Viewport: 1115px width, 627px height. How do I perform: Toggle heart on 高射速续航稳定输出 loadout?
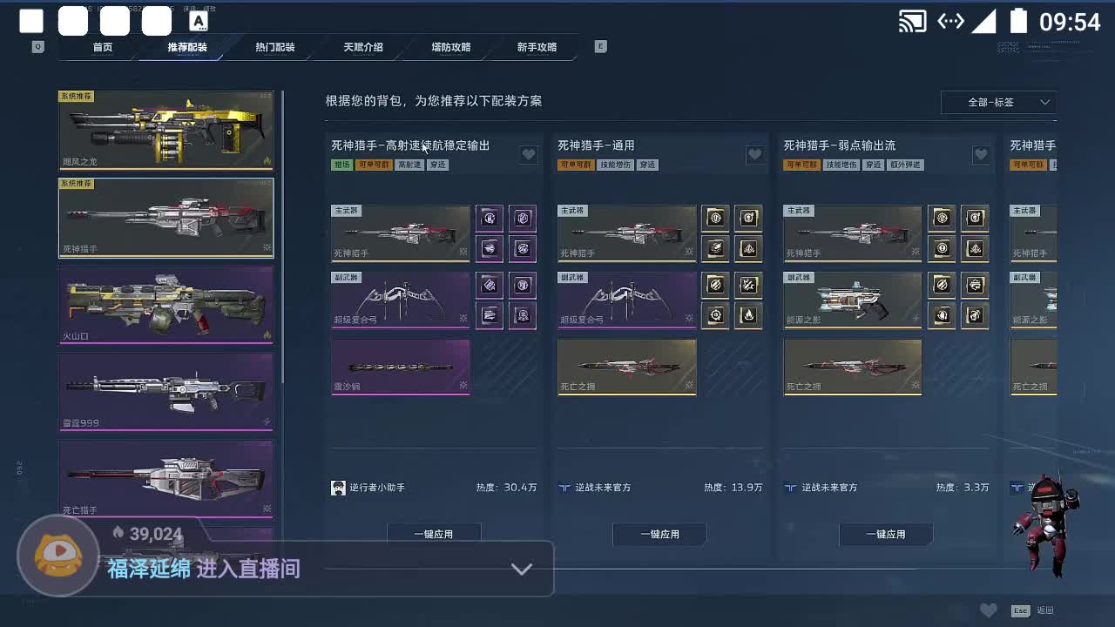pos(529,155)
